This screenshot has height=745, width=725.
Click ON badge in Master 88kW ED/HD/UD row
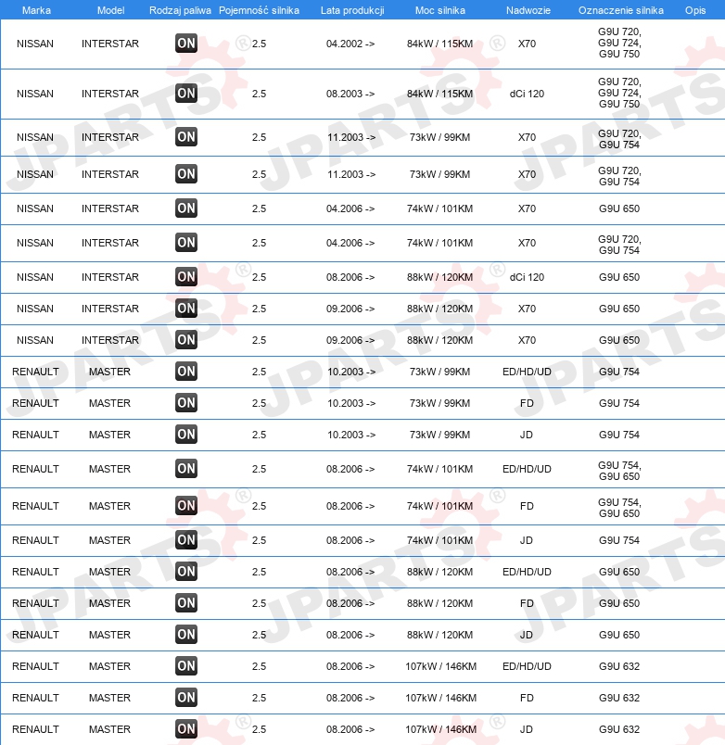point(185,572)
